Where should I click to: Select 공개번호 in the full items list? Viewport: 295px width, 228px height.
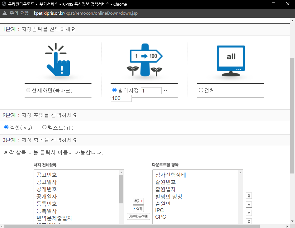coord(46,189)
